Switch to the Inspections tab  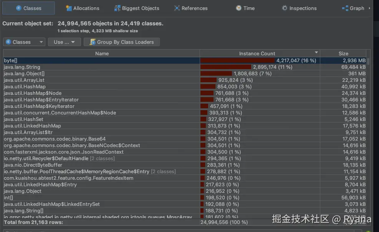299,8
